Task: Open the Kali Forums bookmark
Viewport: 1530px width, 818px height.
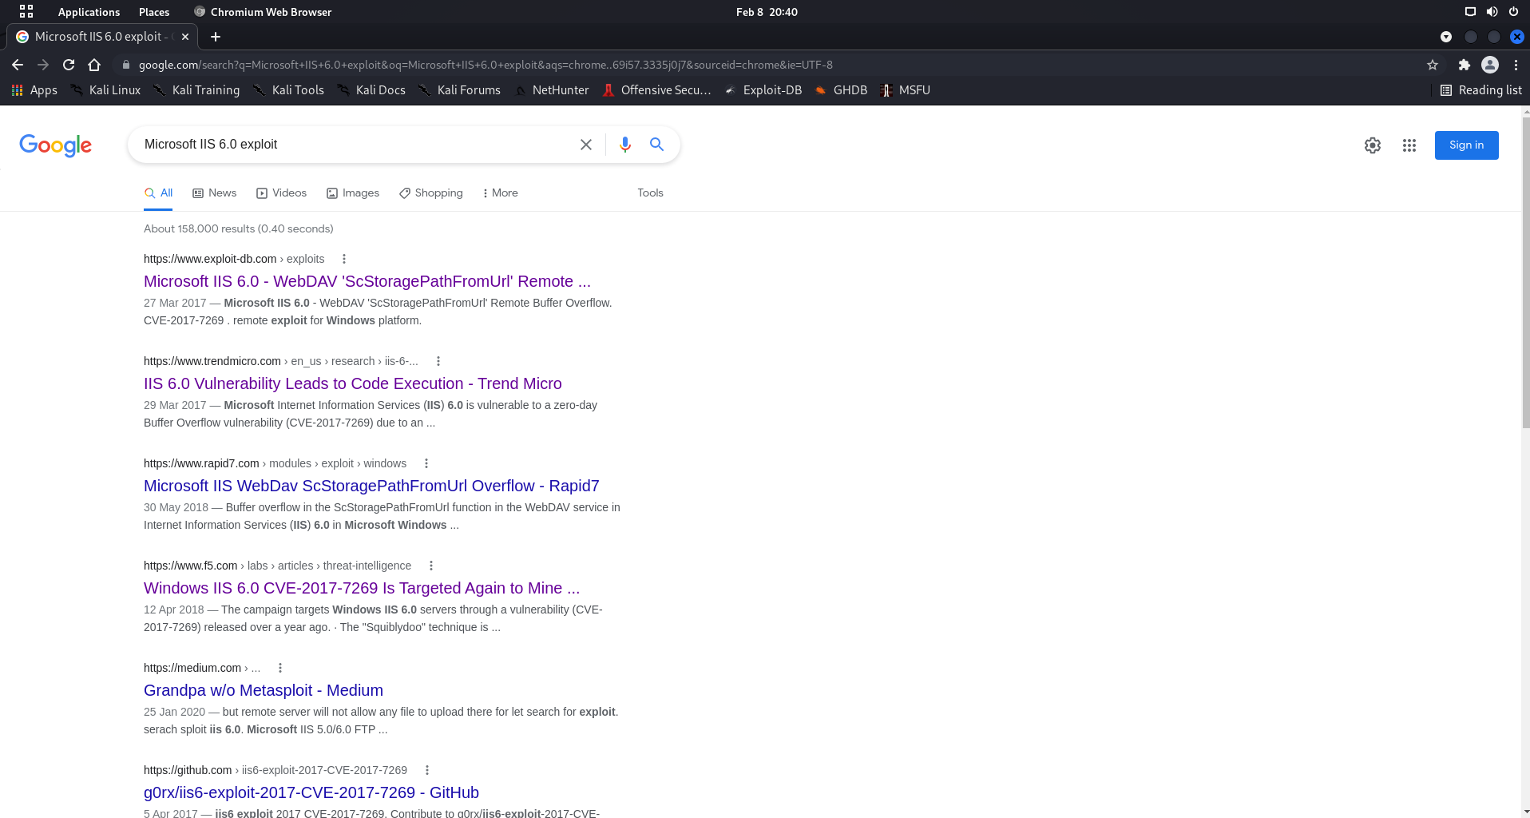Action: pyautogui.click(x=460, y=90)
